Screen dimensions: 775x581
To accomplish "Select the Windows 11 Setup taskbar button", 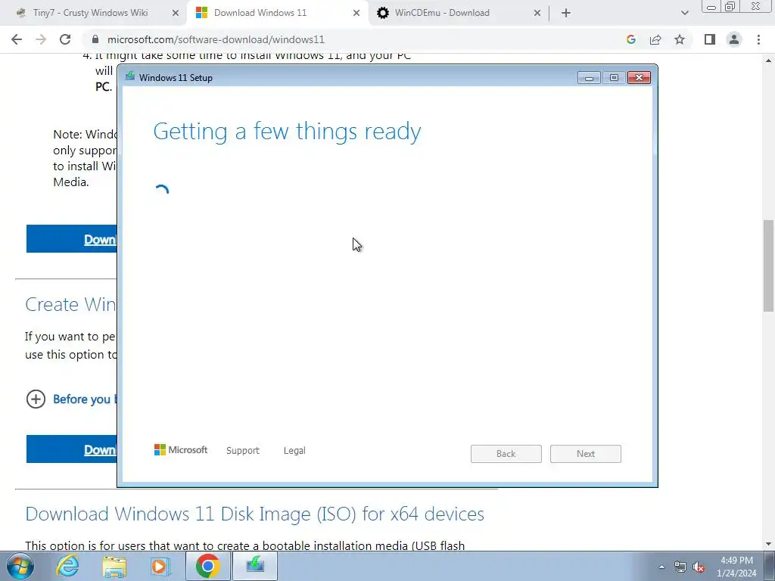I will coord(255,566).
